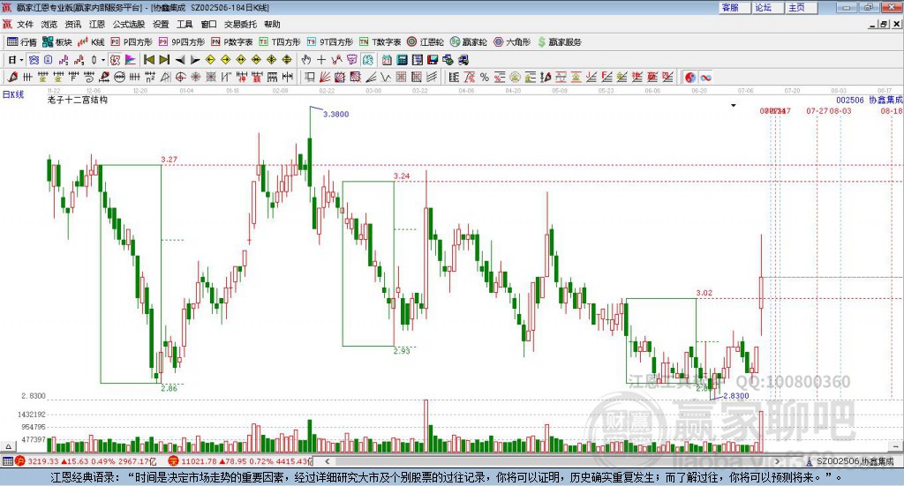The height and width of the screenshot is (486, 904).
Task: Click the up-triangle expander beside volume panel
Action: coord(8,445)
